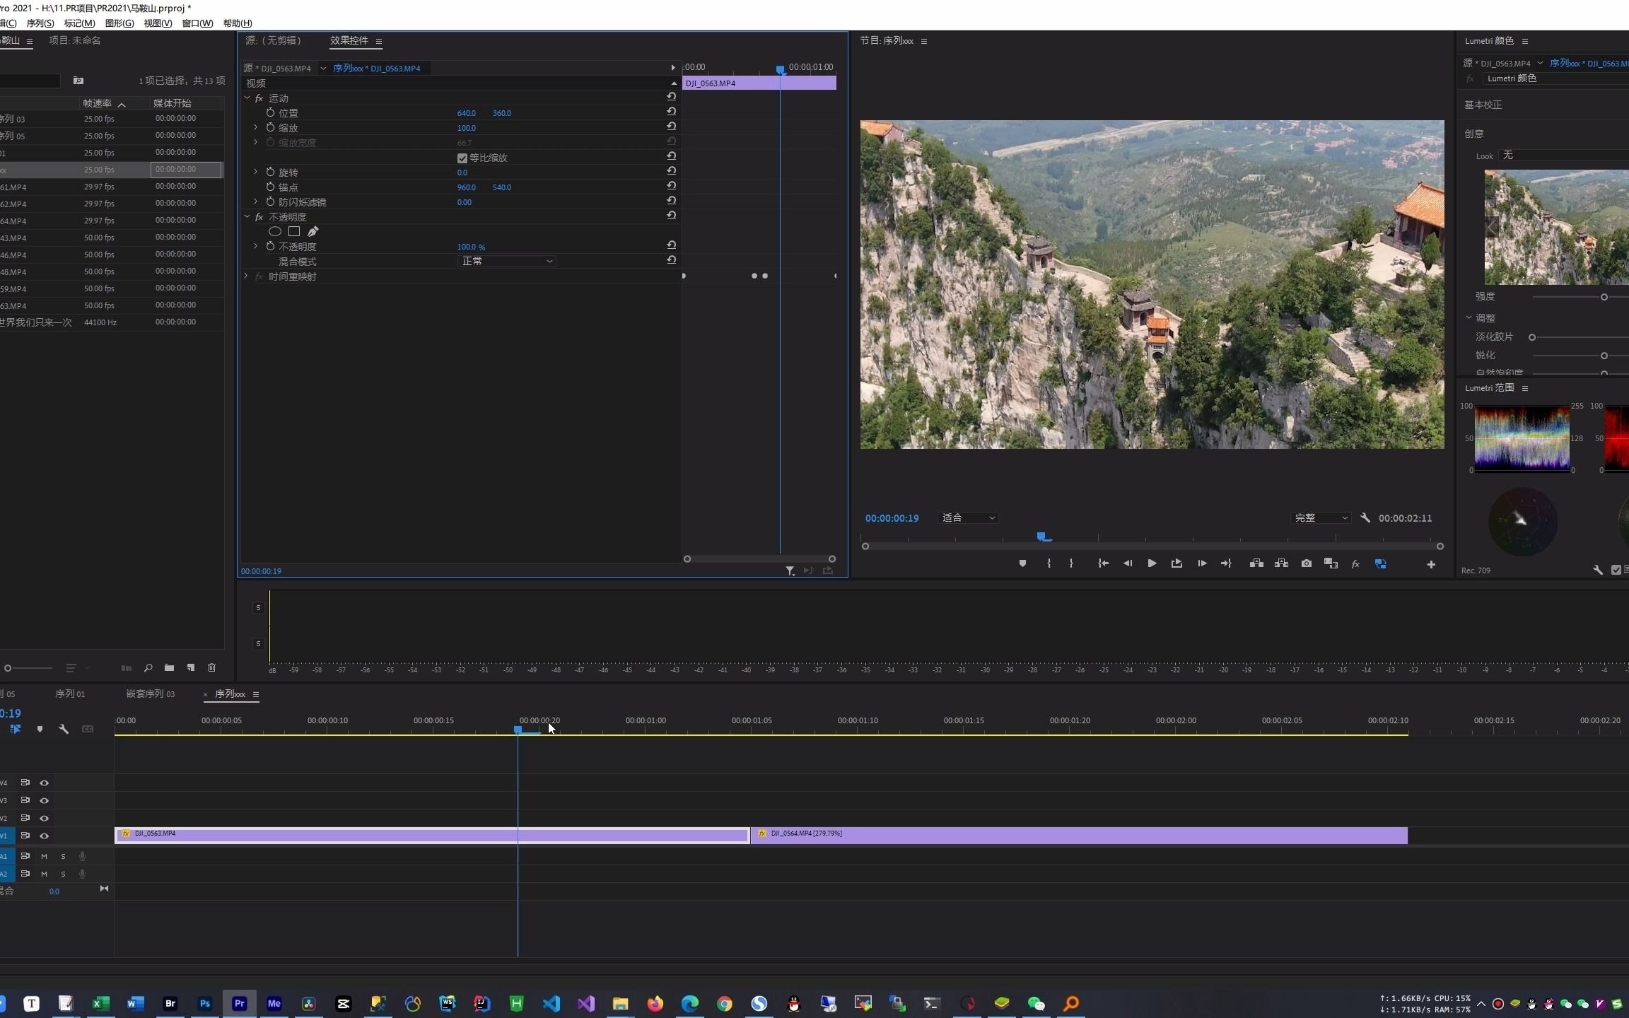Click the Play button in Program monitor
Viewport: 1629px width, 1018px height.
click(x=1152, y=563)
